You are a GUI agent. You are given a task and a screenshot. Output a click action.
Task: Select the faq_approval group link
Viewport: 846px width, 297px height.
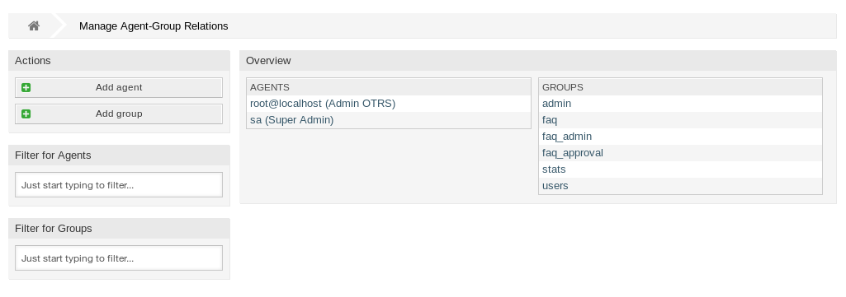(x=573, y=153)
